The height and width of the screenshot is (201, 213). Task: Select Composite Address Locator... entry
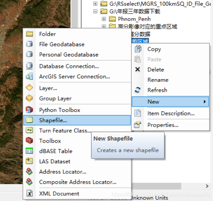(x=77, y=182)
